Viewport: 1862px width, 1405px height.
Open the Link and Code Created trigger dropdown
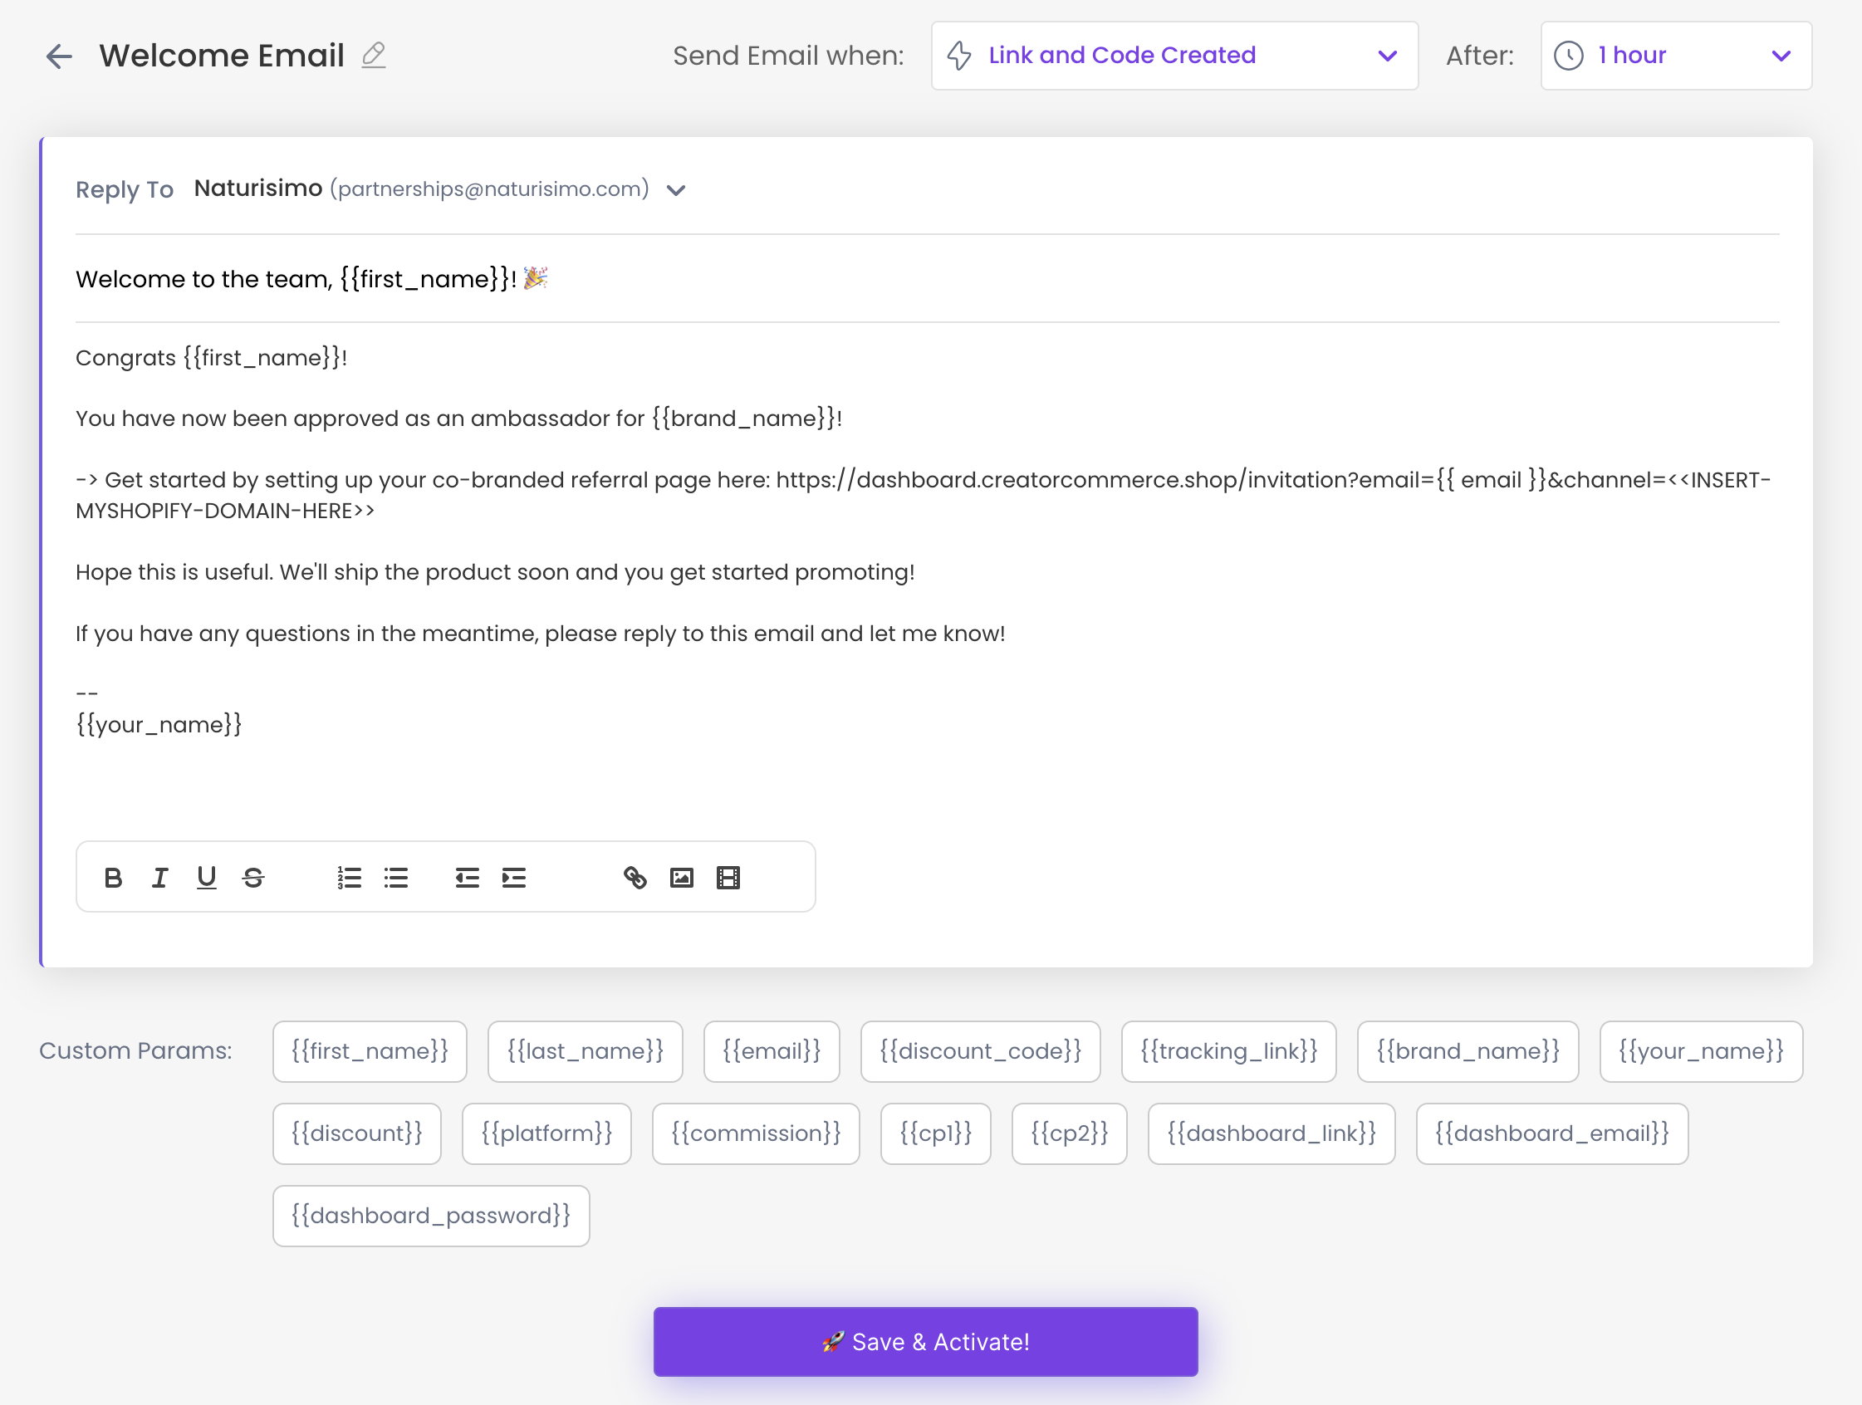point(1174,56)
